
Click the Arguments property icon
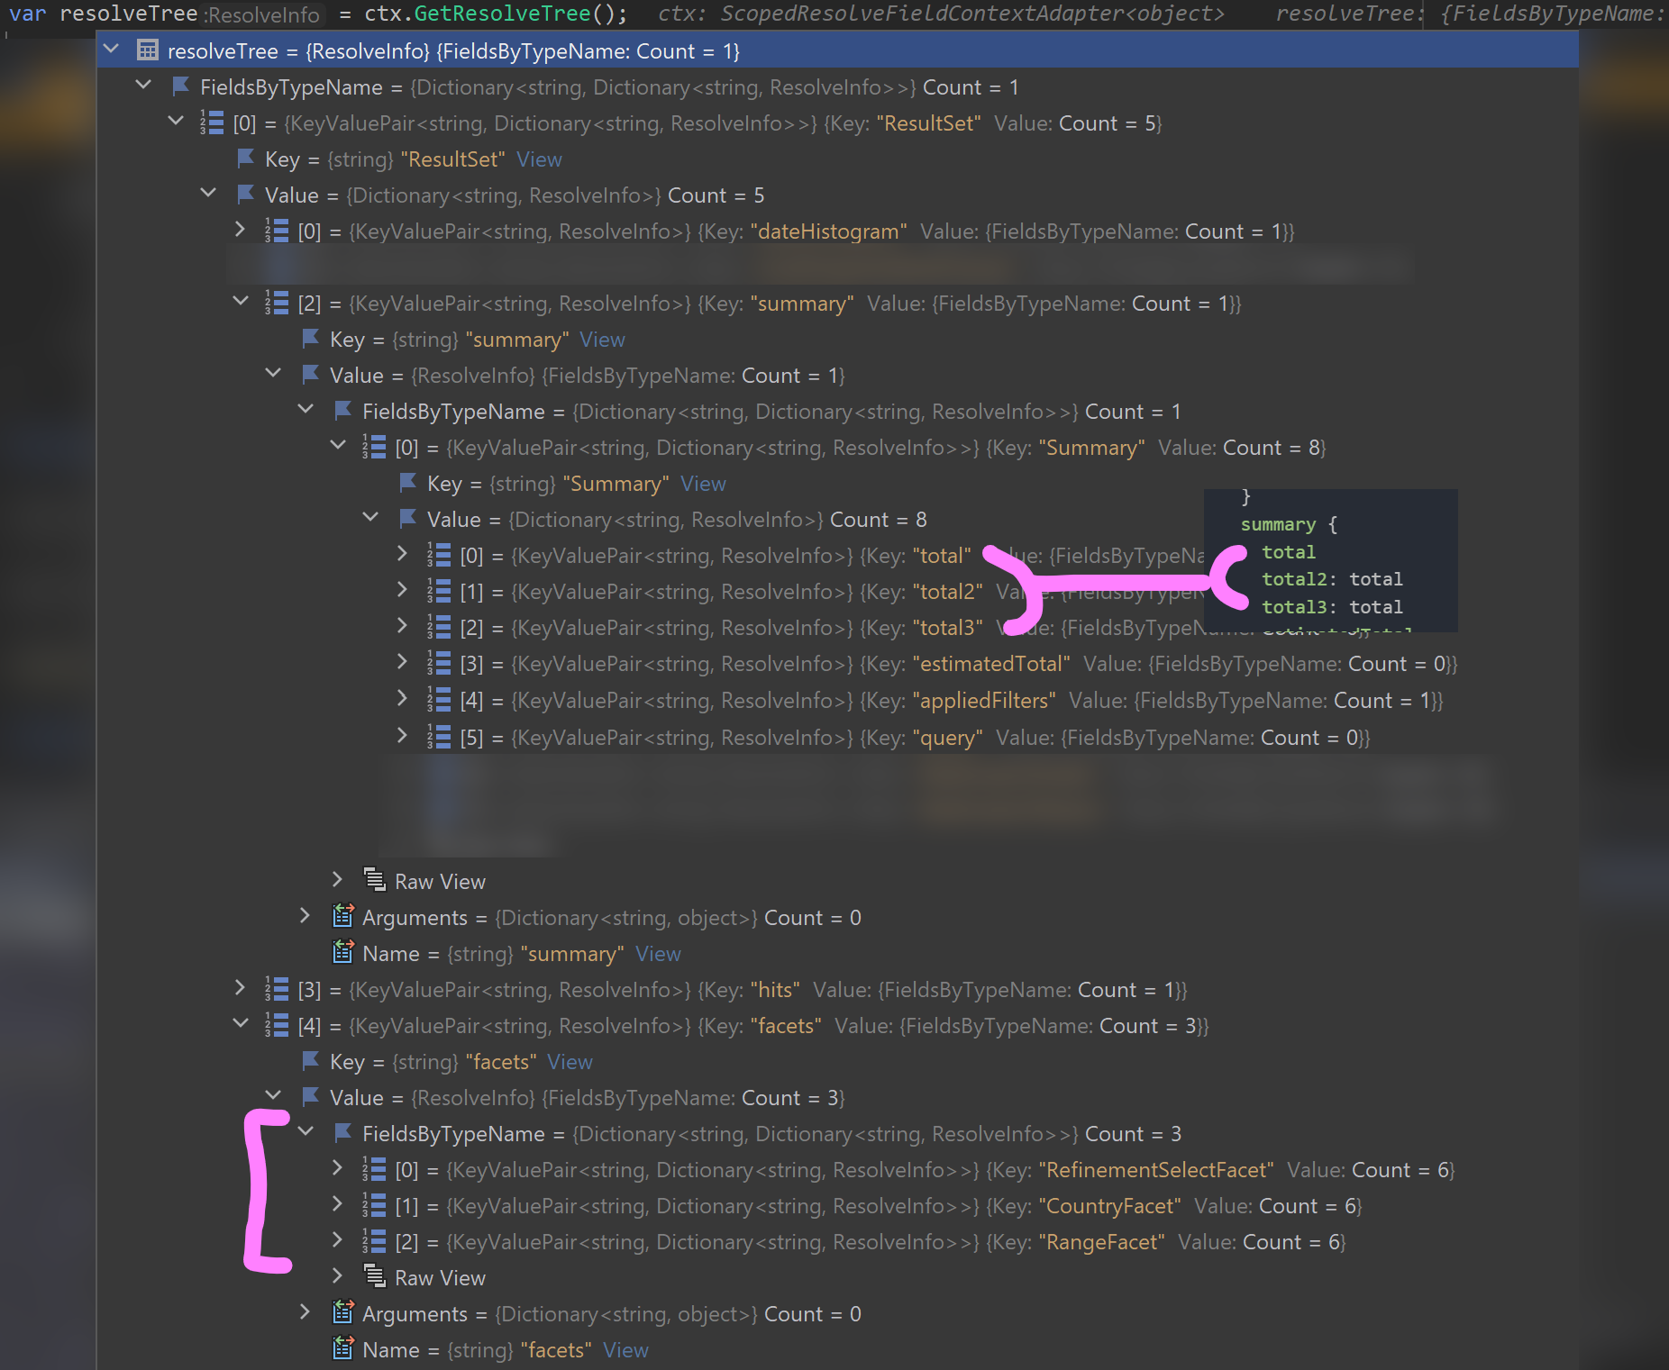tap(342, 917)
